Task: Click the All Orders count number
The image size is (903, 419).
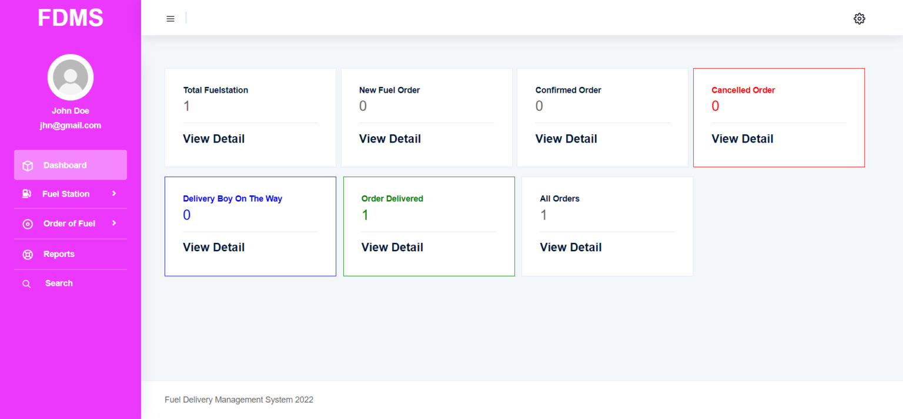Action: [x=543, y=214]
